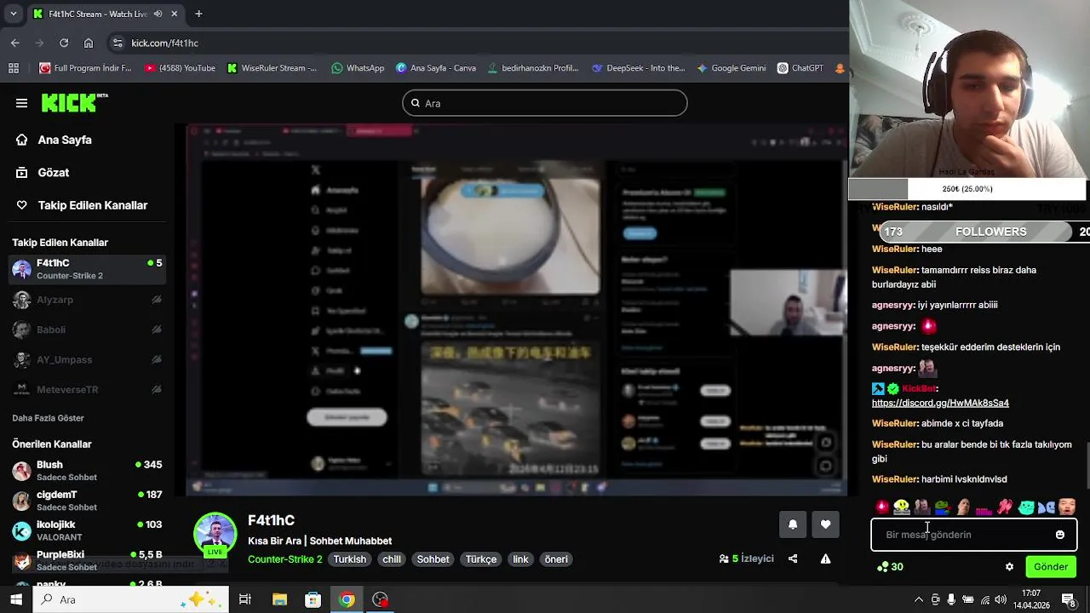
Task: Open the browser tab search dropdown
Action: [14, 14]
